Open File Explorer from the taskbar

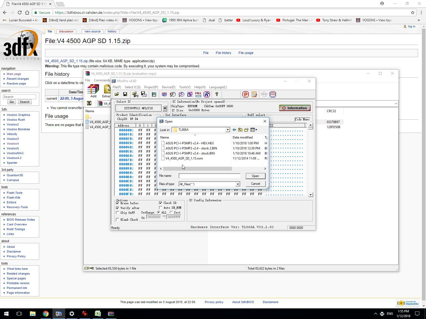[x=33, y=314]
